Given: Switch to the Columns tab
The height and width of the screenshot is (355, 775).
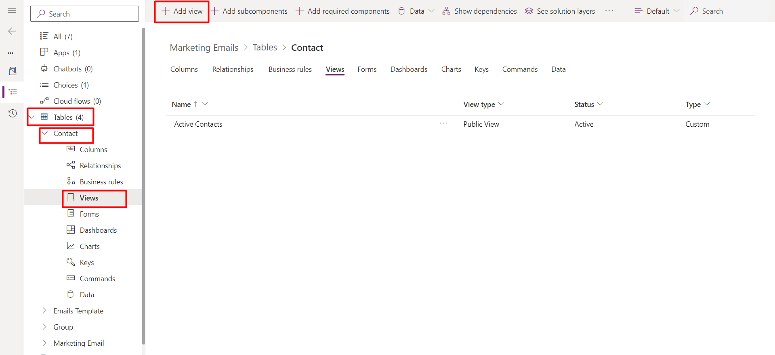Looking at the screenshot, I should tap(184, 69).
